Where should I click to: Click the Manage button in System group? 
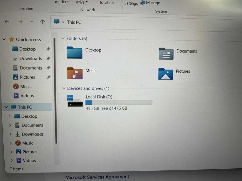(x=150, y=3)
